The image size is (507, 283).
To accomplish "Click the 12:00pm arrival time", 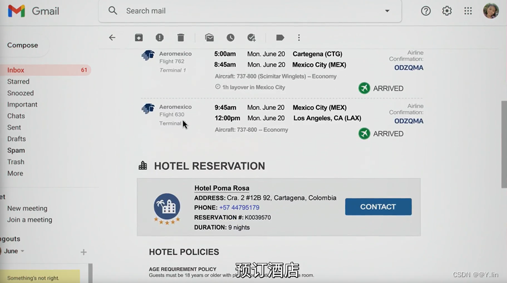I will pos(227,118).
